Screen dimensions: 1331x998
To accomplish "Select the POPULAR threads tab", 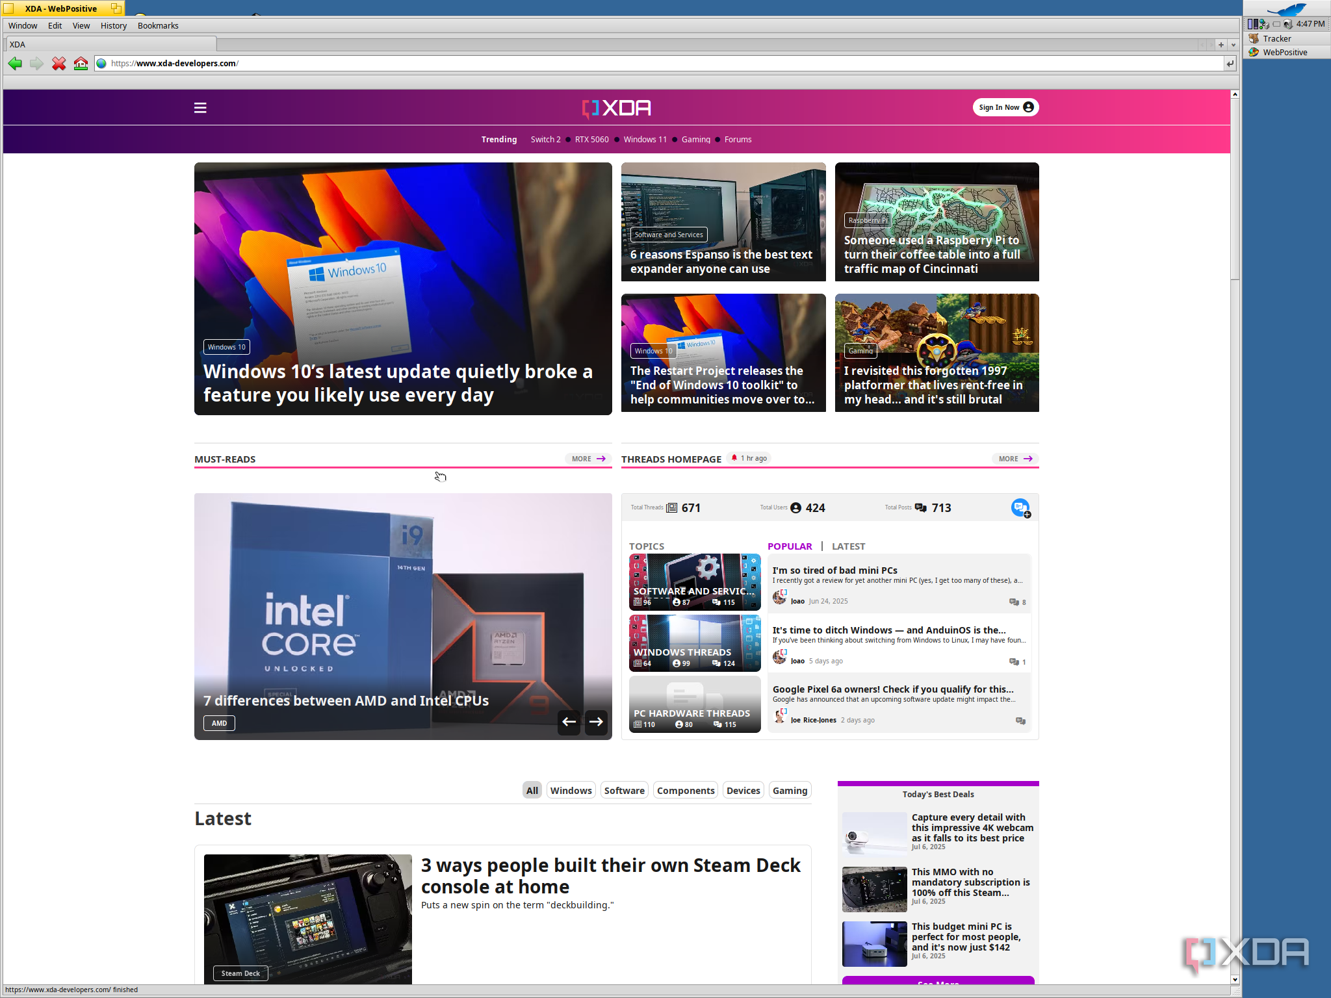I will pos(790,546).
